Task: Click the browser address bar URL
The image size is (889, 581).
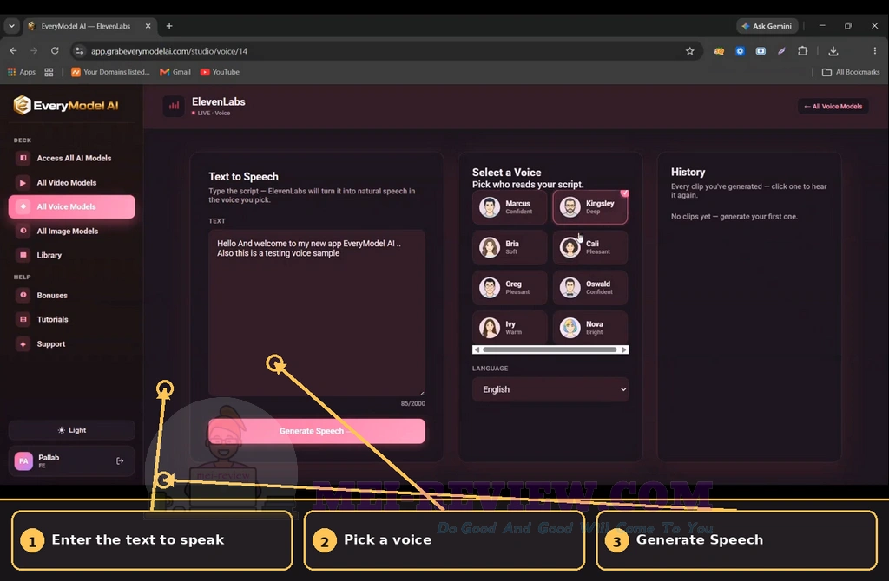Action: (169, 51)
